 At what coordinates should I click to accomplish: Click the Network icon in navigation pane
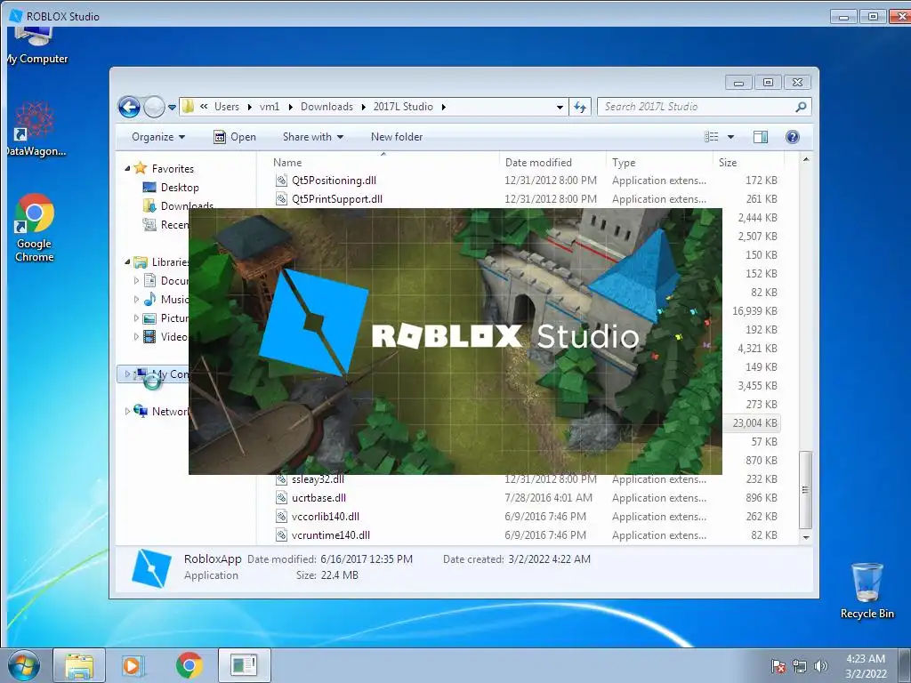(141, 411)
